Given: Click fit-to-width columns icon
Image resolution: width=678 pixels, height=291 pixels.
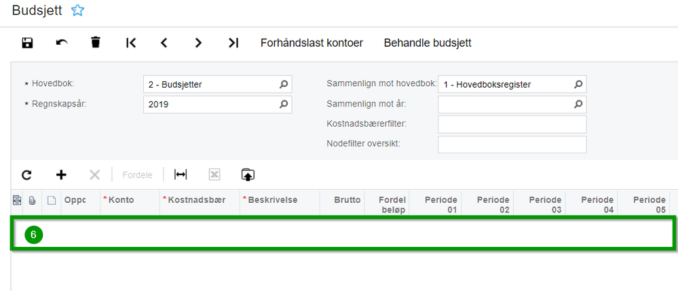Looking at the screenshot, I should [181, 174].
